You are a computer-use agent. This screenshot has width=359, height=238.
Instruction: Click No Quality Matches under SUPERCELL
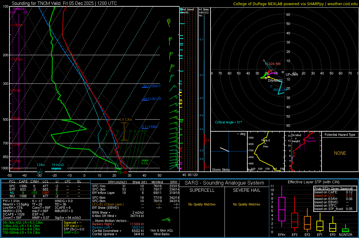pyautogui.click(x=202, y=204)
